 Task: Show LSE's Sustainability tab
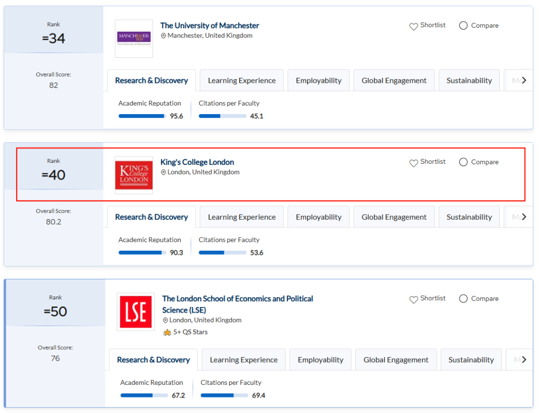click(x=471, y=360)
